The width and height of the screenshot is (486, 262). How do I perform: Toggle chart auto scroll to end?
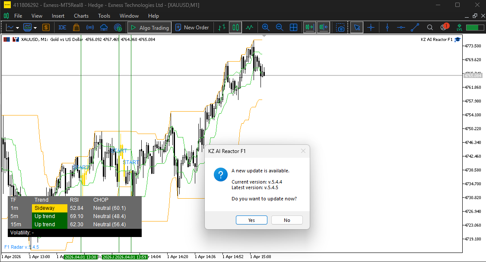click(x=309, y=28)
